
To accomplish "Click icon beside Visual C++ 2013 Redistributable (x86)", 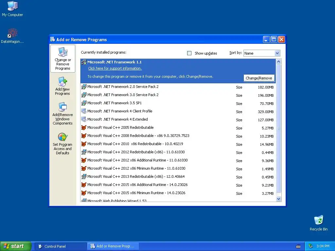I will (84, 177).
